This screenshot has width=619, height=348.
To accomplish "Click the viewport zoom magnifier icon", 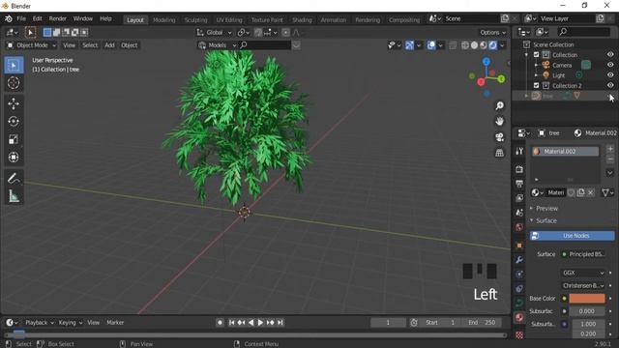I will [x=499, y=105].
